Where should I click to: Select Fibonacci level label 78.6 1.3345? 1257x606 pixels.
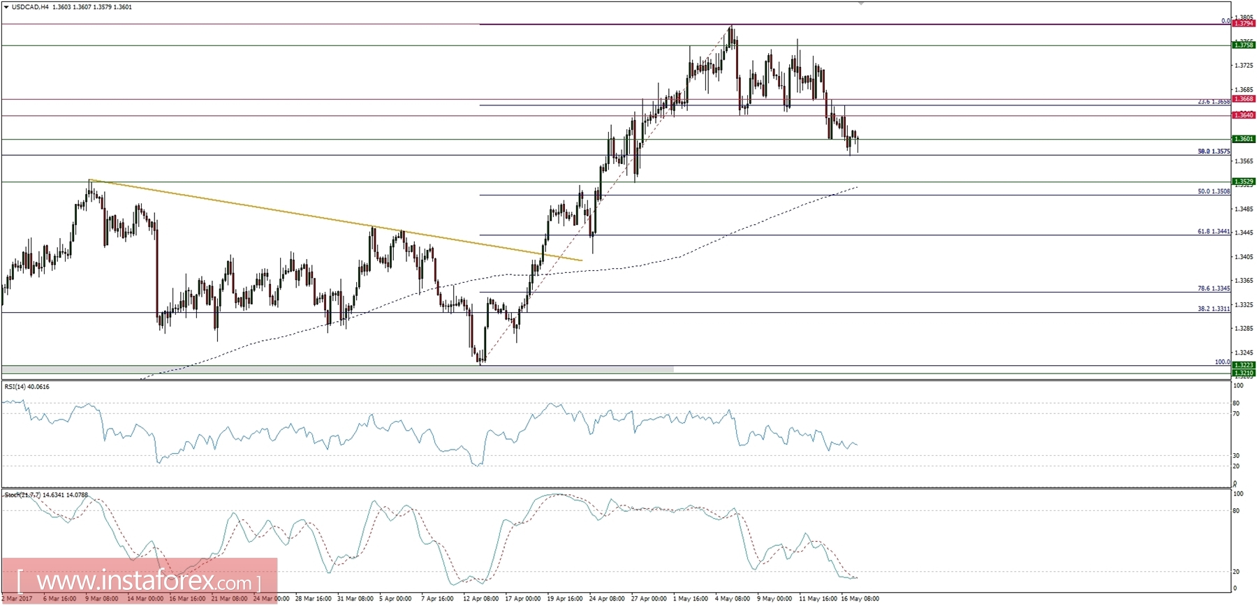1214,288
